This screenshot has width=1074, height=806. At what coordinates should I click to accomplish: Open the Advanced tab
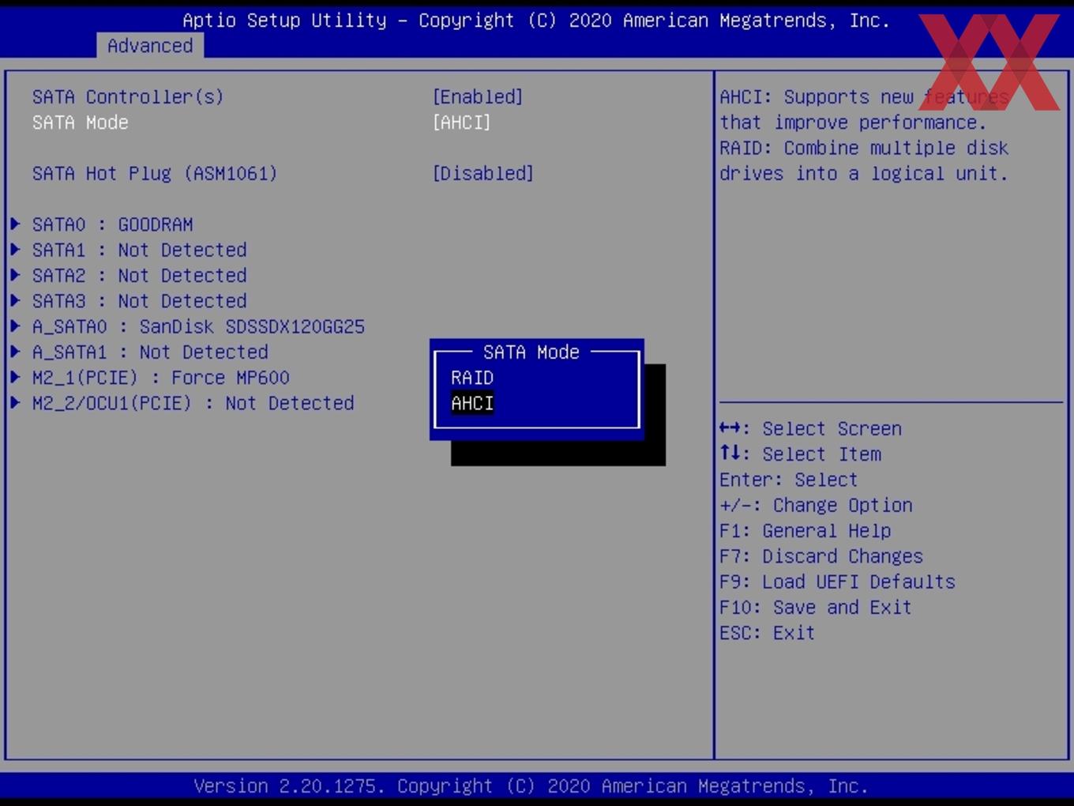(x=150, y=46)
